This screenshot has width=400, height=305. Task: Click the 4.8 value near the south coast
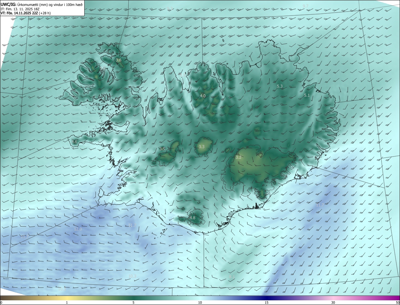click(192, 218)
